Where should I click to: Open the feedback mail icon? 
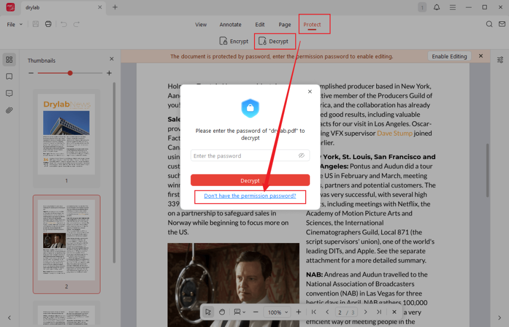point(502,23)
